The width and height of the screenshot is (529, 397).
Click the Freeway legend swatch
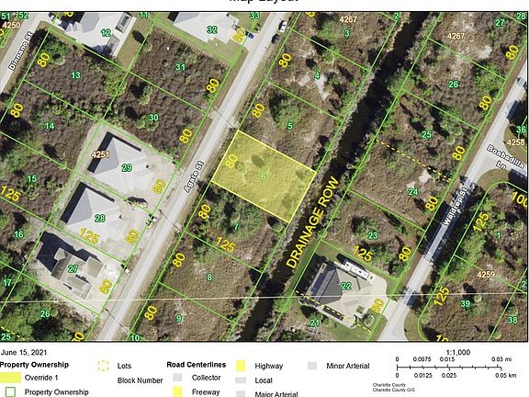177,391
